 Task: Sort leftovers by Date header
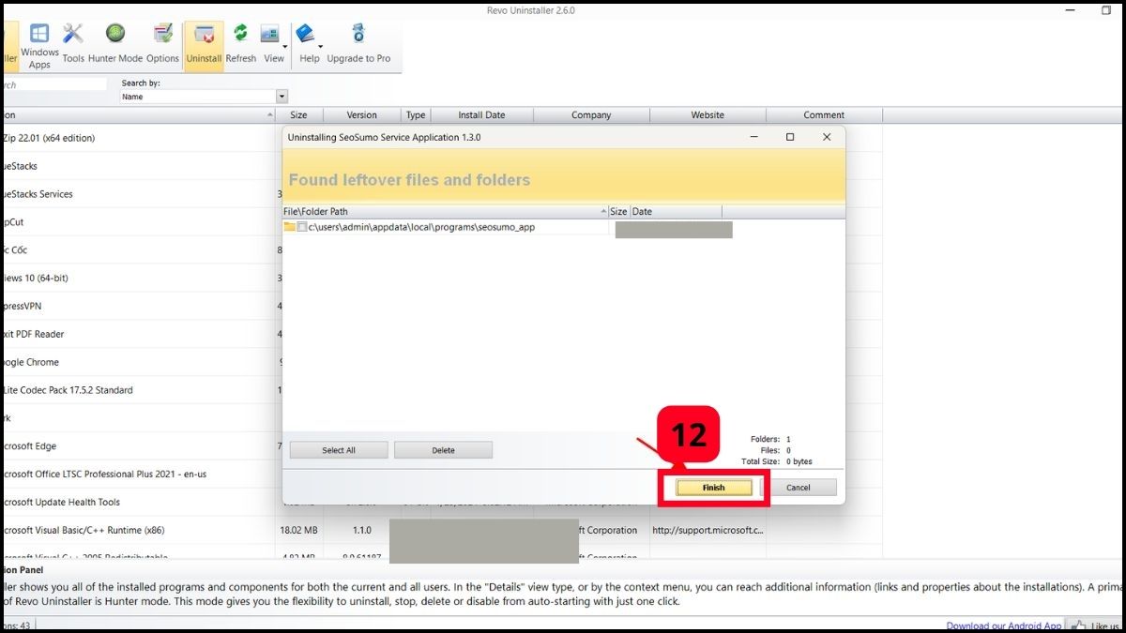676,212
